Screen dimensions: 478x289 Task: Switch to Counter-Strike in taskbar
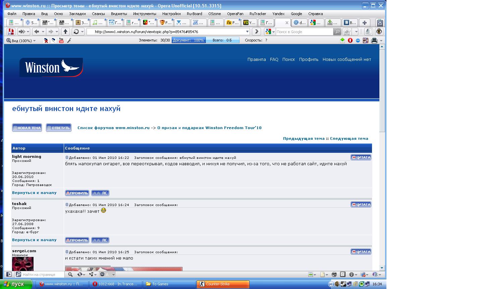pos(223,284)
